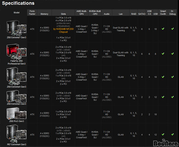Click the Fatal1ty Z68 Professional Gen3 product image

pos(16,52)
